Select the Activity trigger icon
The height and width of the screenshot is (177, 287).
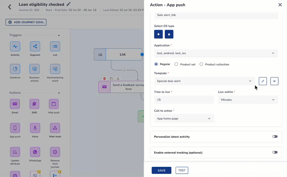[15, 46]
